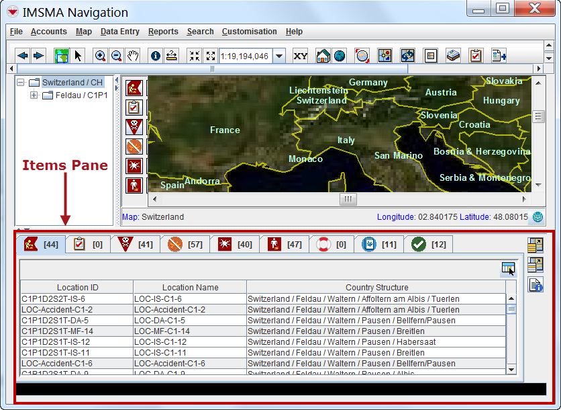Click the XY coordinates toolbar button
Image resolution: width=561 pixels, height=410 pixels.
(301, 56)
